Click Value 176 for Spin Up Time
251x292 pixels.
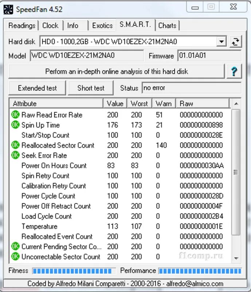[113, 125]
